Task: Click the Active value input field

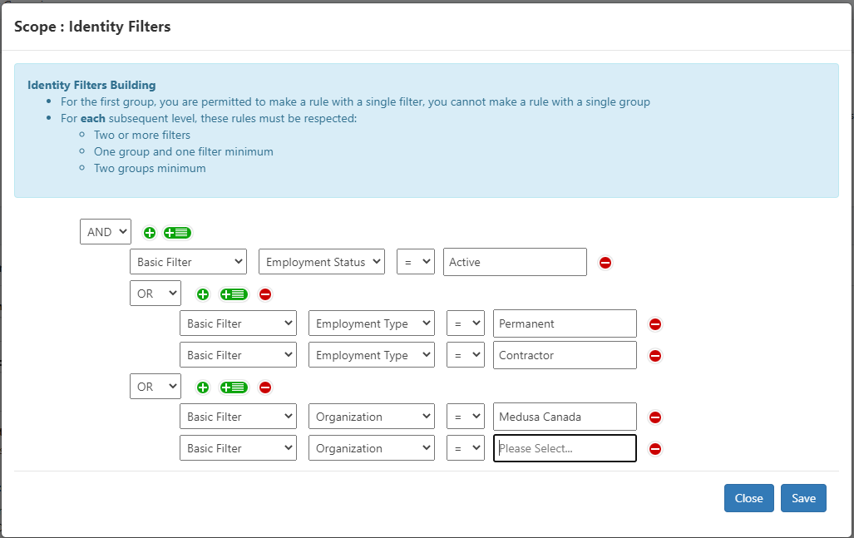Action: [x=515, y=262]
